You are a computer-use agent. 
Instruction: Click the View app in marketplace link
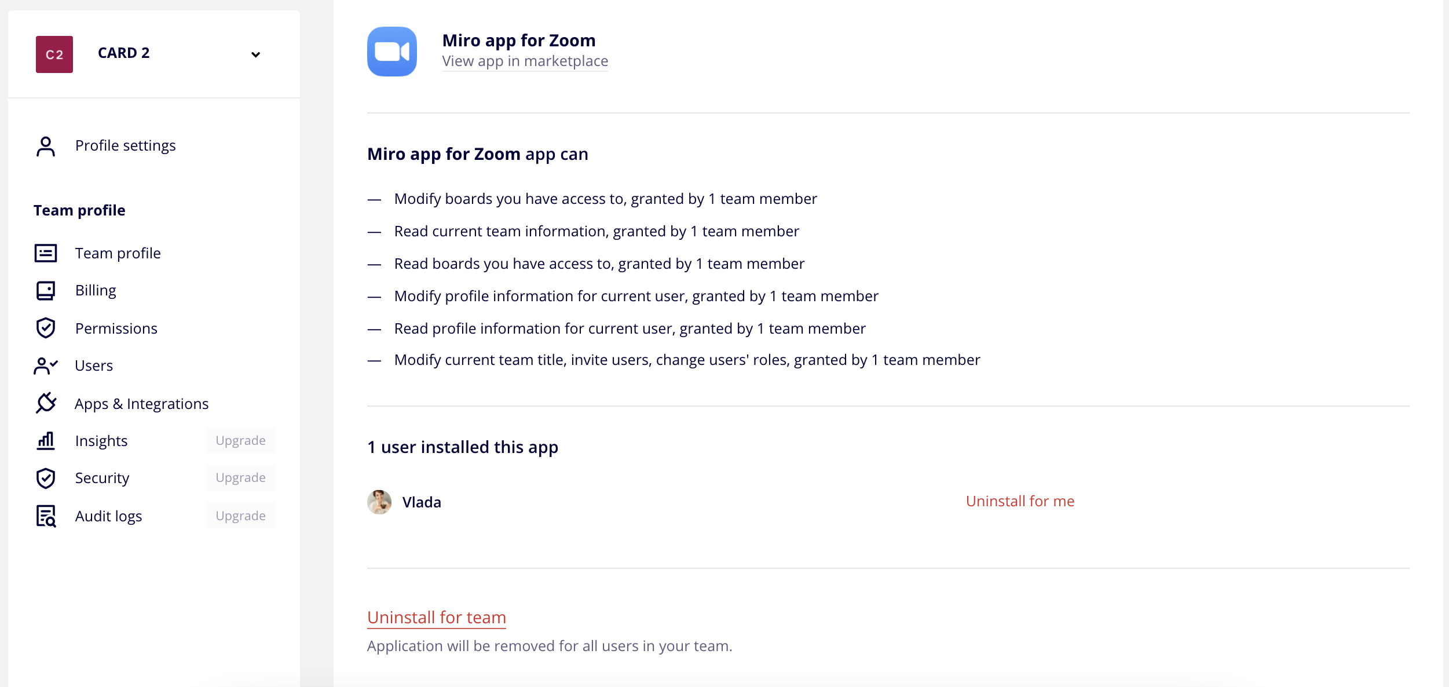point(525,61)
